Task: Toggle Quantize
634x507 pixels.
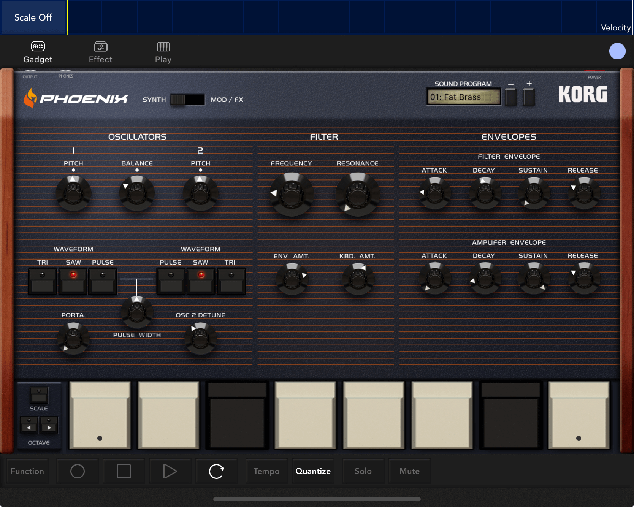Action: 313,471
